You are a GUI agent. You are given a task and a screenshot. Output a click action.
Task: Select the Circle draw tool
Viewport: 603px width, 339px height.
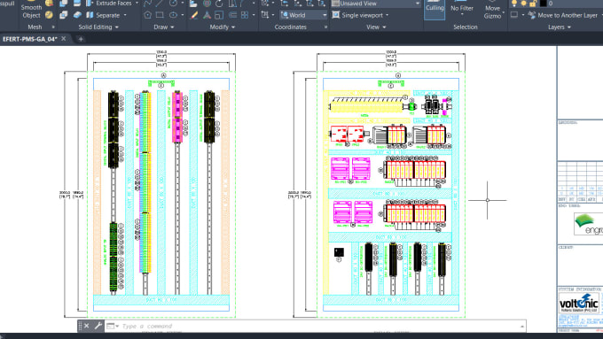pyautogui.click(x=174, y=4)
